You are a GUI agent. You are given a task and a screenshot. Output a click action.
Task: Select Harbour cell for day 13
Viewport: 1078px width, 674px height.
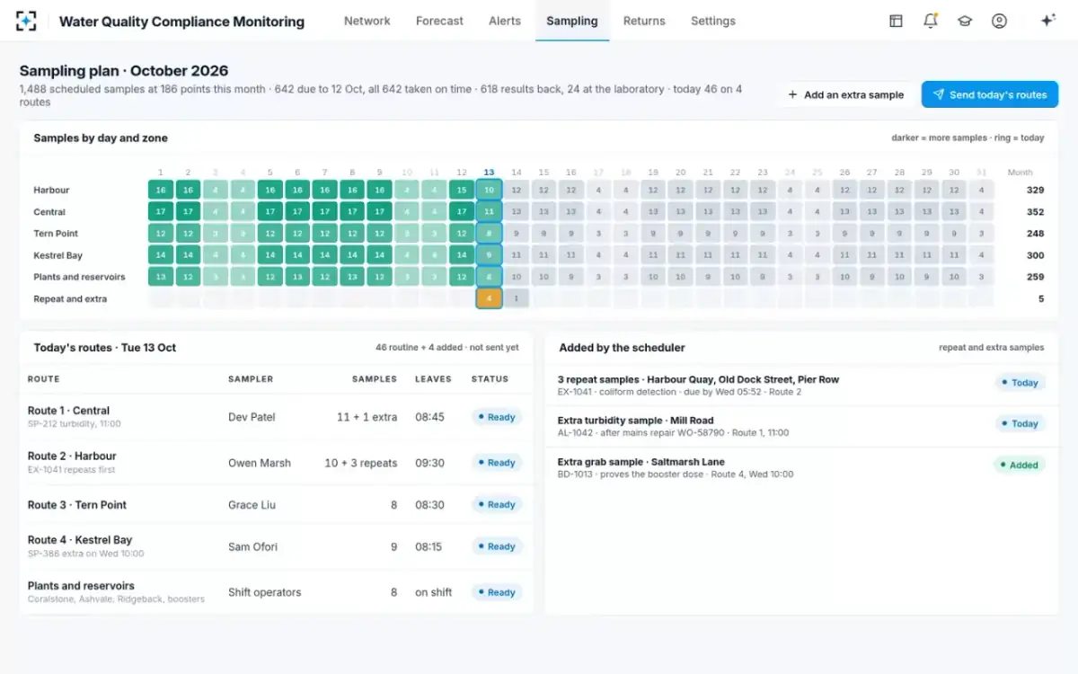point(489,190)
